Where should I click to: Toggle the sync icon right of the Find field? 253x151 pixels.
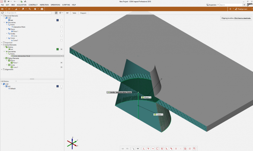click(56, 13)
